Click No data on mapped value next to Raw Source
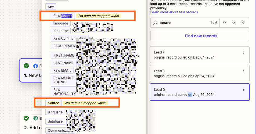256x134 pixels. click(99, 16)
